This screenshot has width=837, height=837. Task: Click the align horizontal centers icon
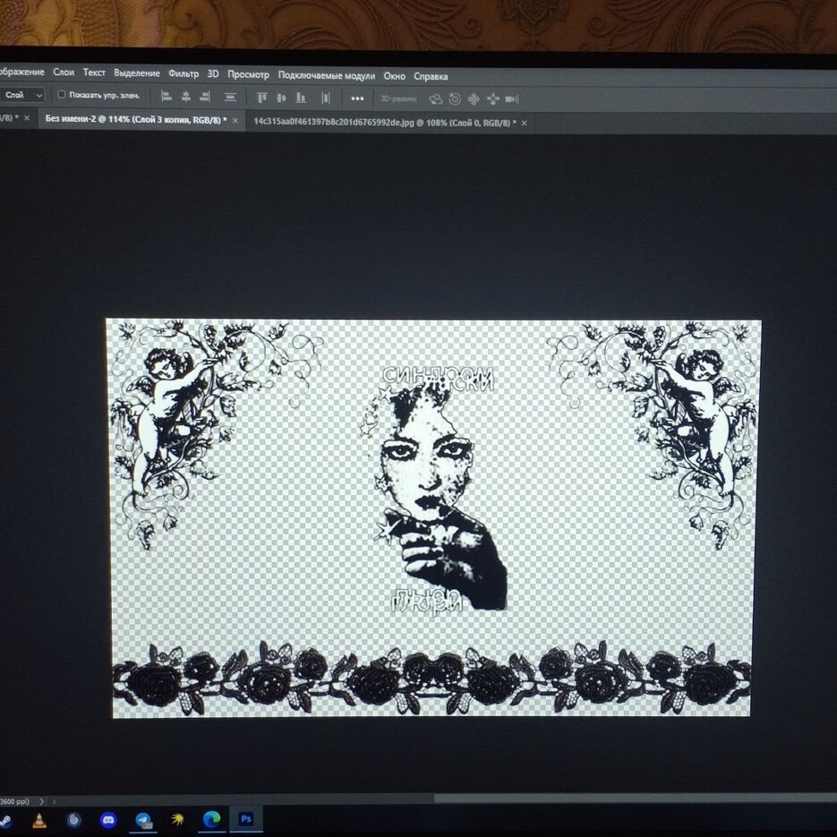186,98
